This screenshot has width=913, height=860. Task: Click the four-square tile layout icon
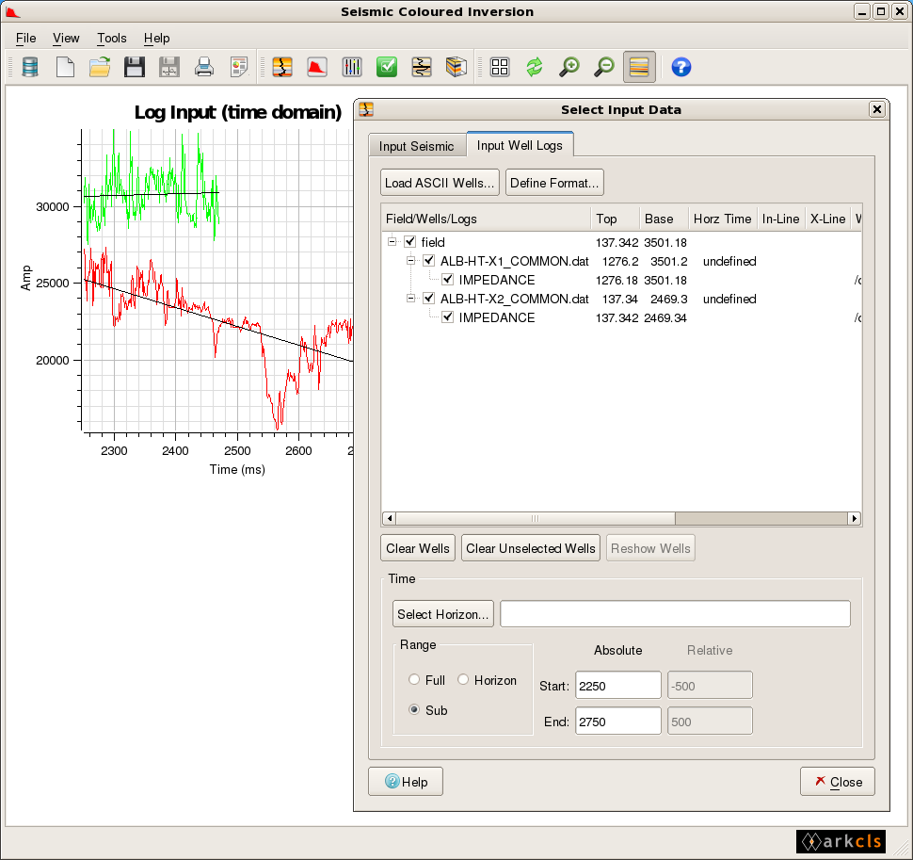point(500,67)
